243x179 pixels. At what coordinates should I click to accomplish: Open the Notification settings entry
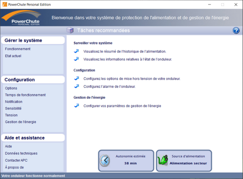(14, 102)
